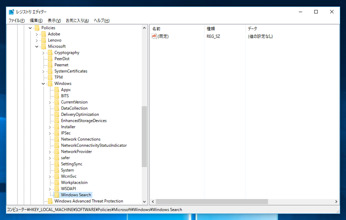
Task: Click the Windows Search folder icon
Action: (x=57, y=195)
